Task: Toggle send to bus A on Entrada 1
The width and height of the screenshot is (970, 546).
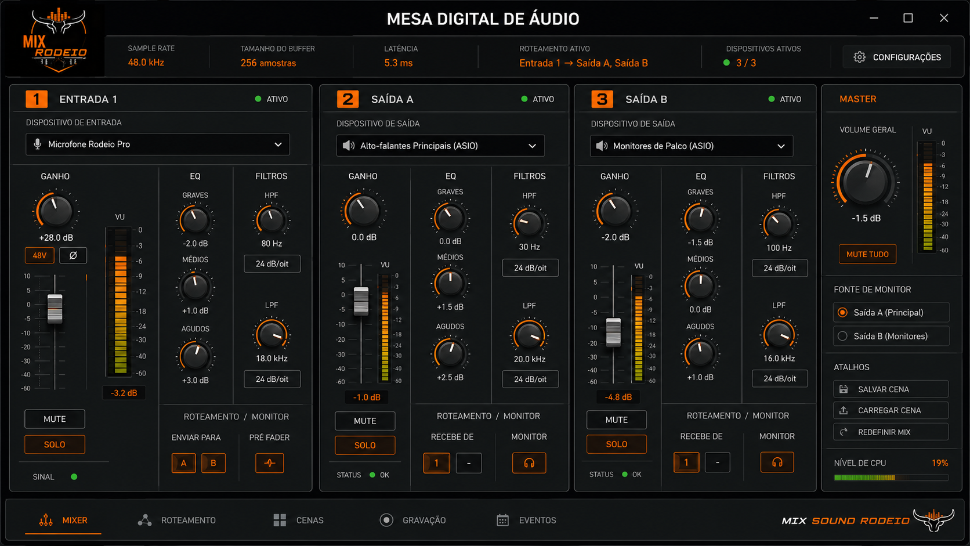Action: (184, 463)
